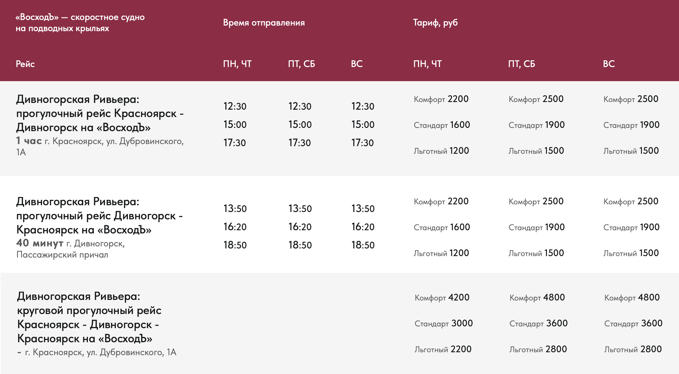The image size is (679, 374).
Task: Open the круговой прогулочный рейс title
Action: tap(89, 317)
